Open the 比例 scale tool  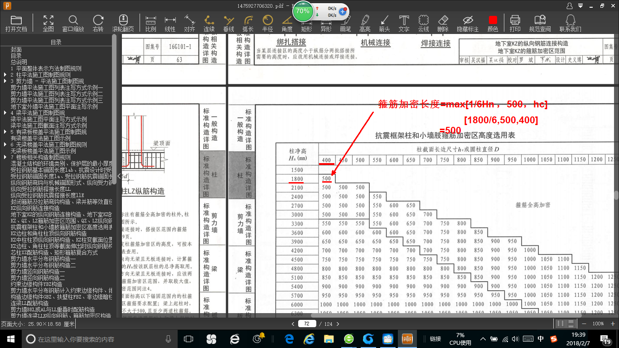151,24
